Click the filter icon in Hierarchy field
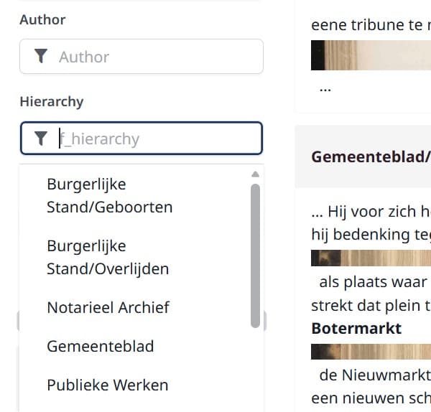 click(41, 138)
